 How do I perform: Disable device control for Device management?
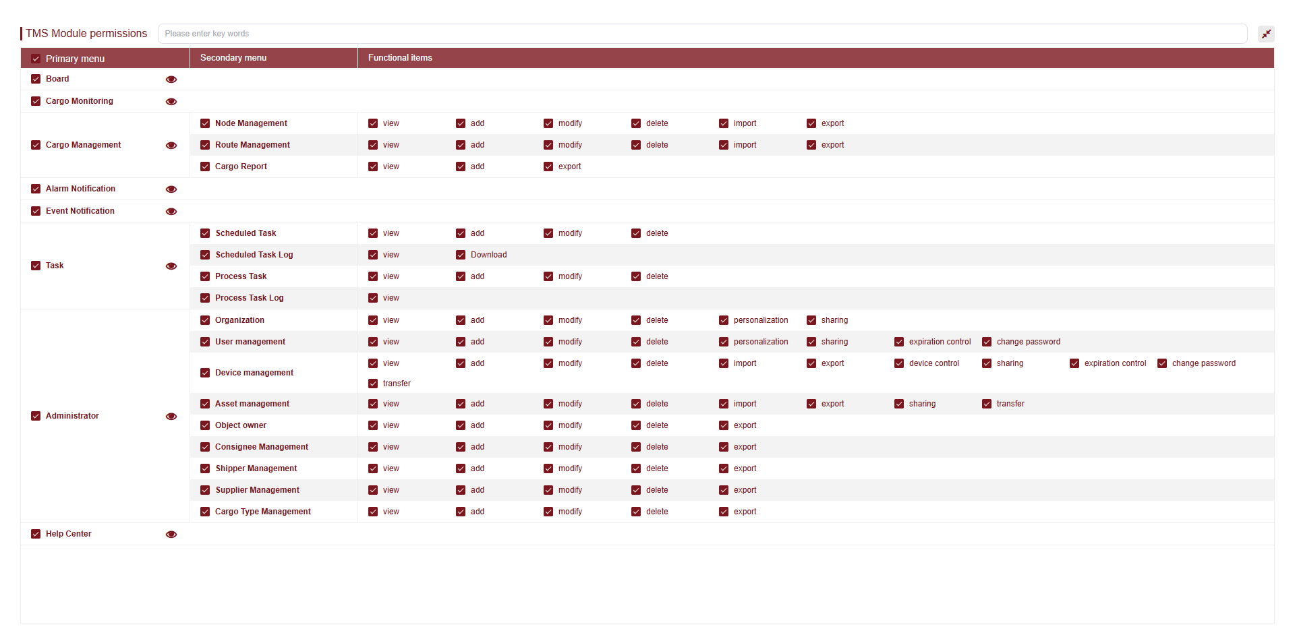pos(899,363)
